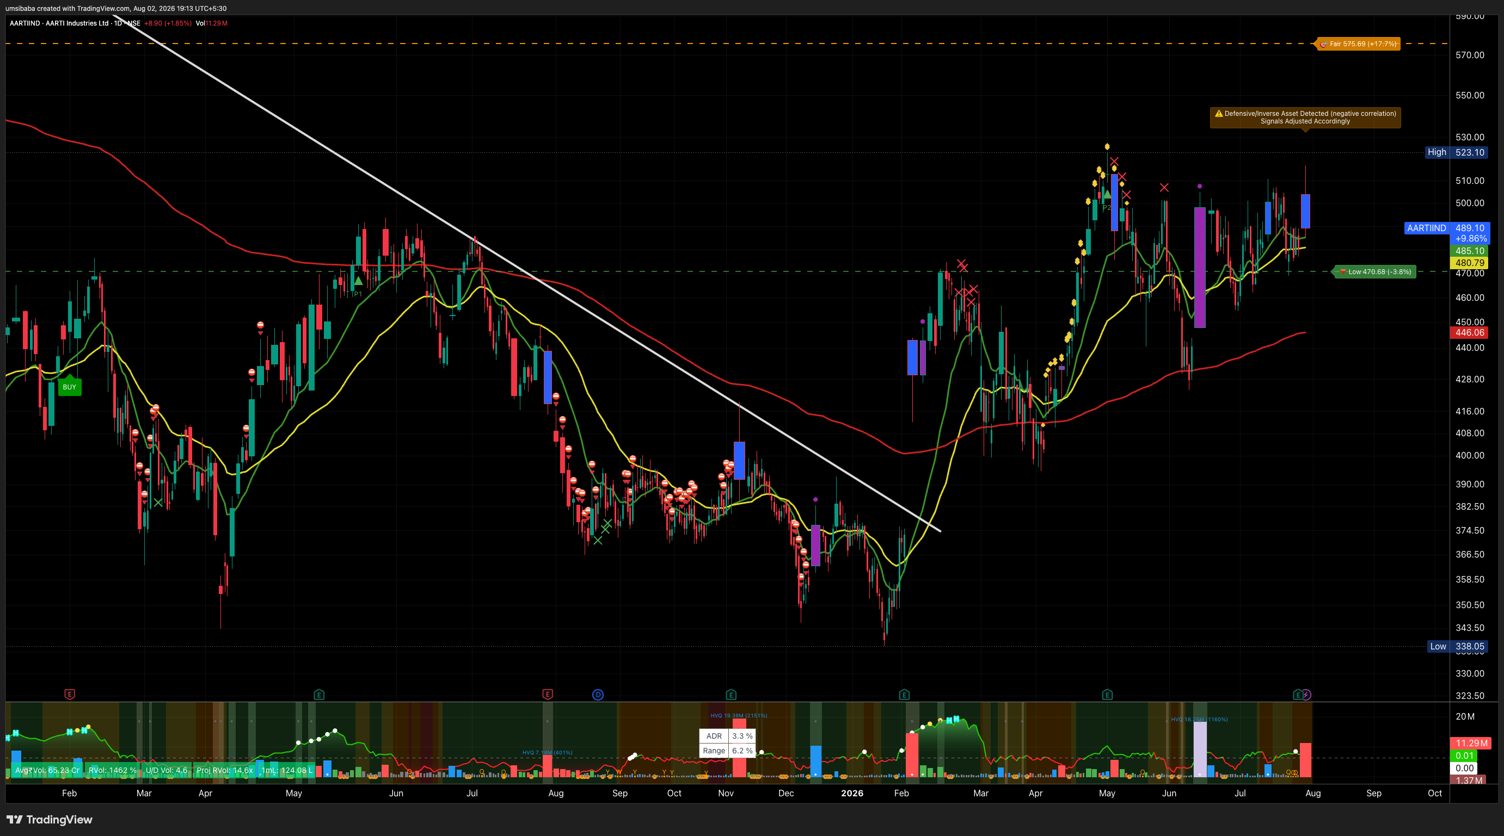Select the green Low 470.68 (-3.8%) label

point(1375,271)
